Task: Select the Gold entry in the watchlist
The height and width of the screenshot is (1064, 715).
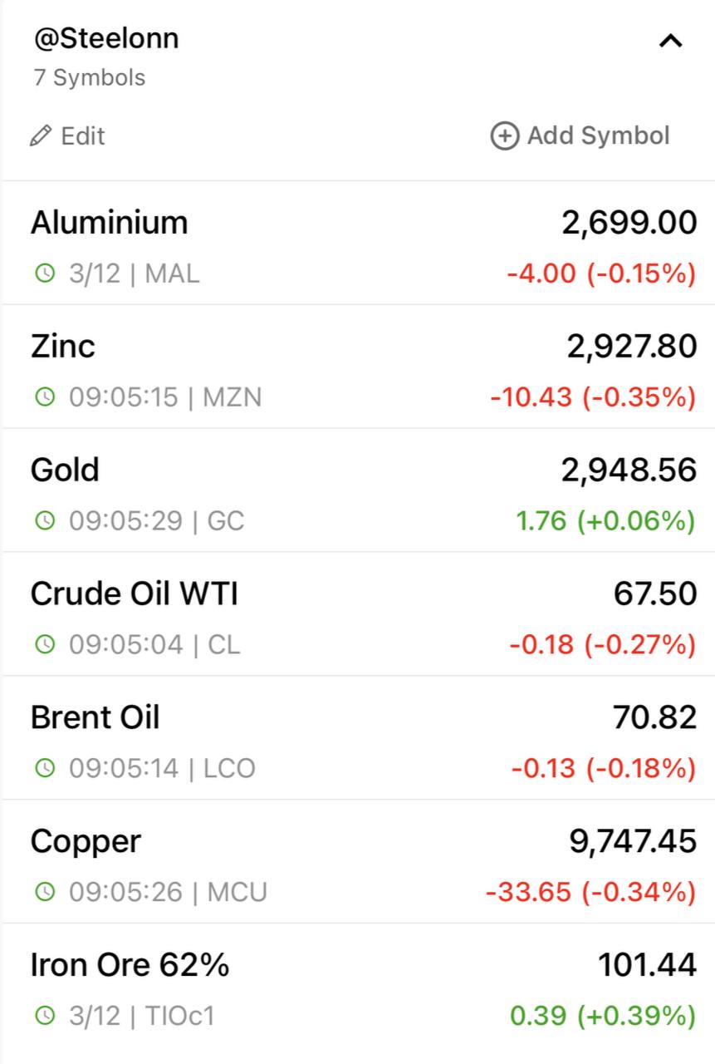Action: pos(358,490)
